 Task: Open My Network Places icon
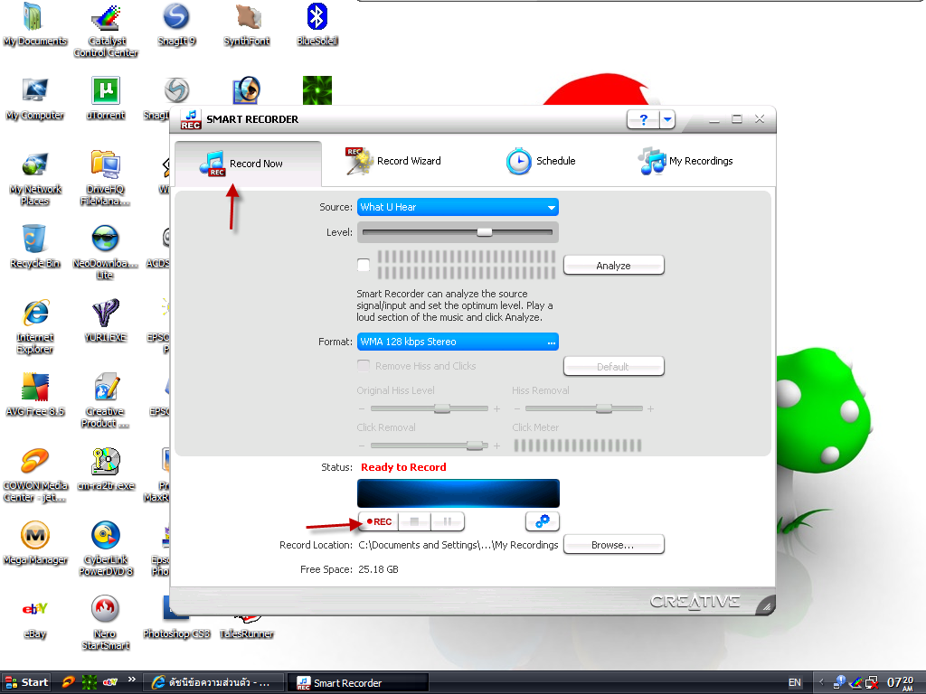pos(34,178)
